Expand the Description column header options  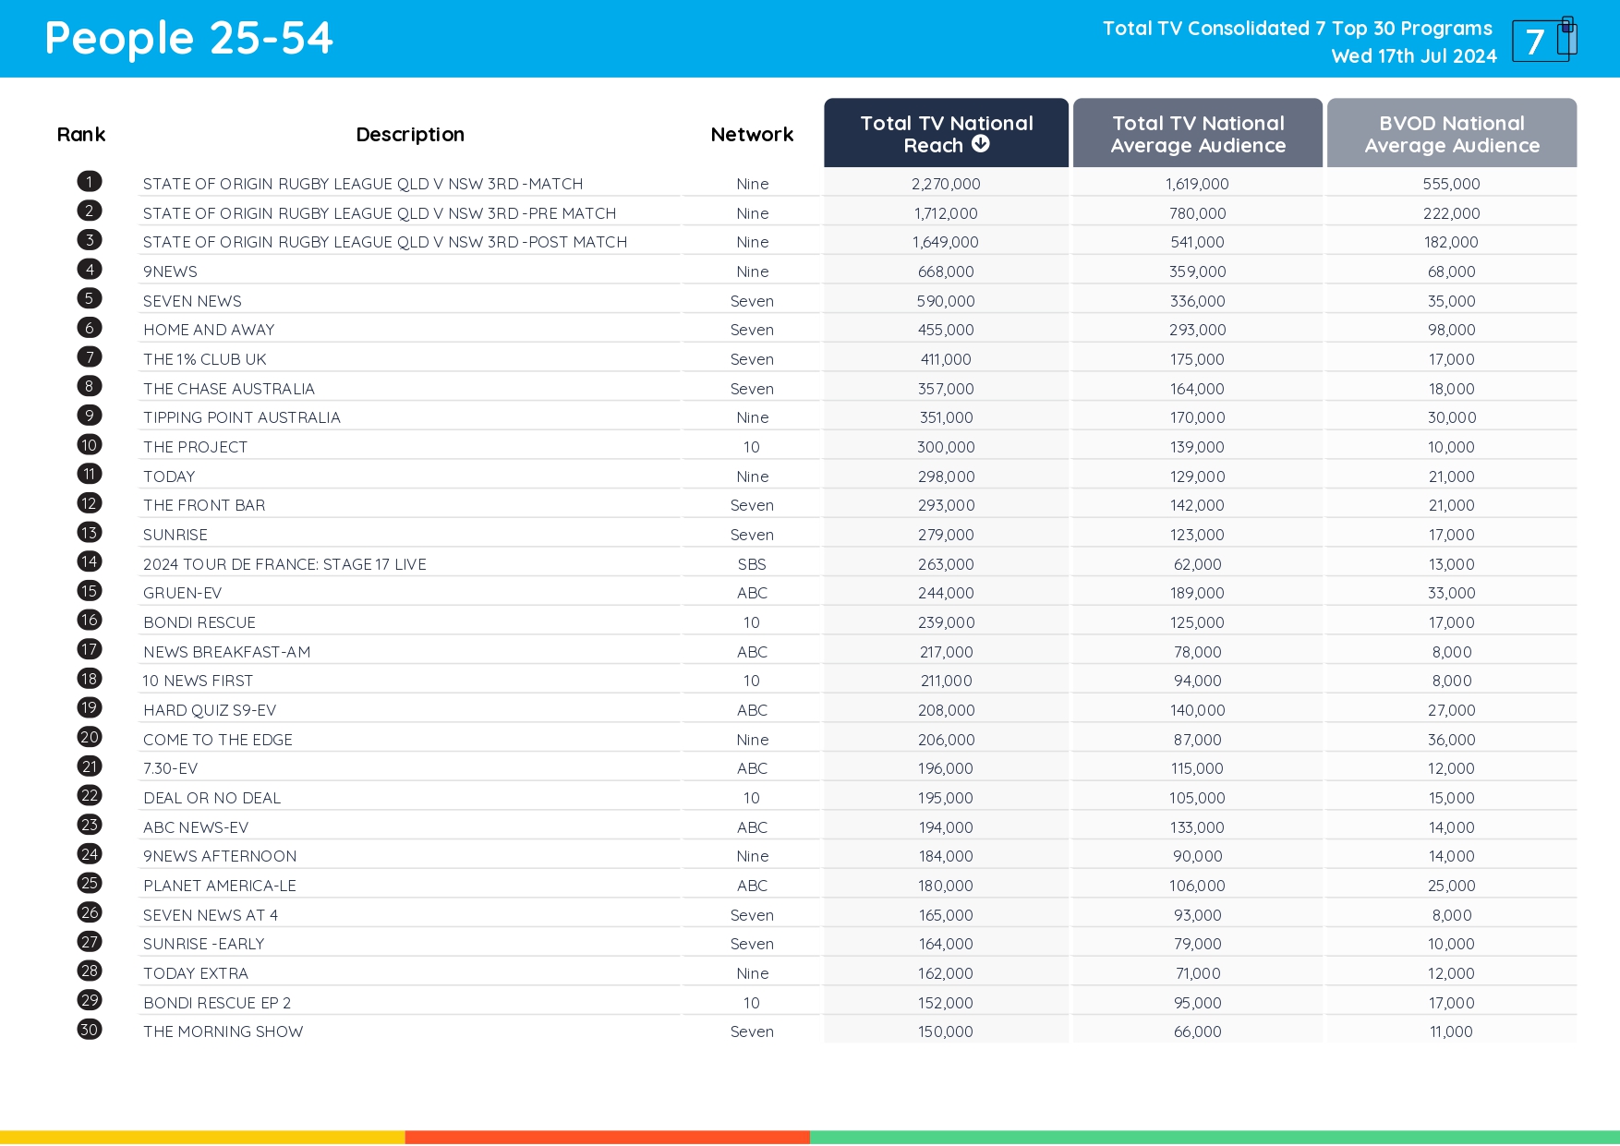tap(409, 134)
